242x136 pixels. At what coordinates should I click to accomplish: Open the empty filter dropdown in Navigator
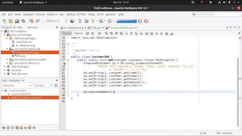(43, 85)
